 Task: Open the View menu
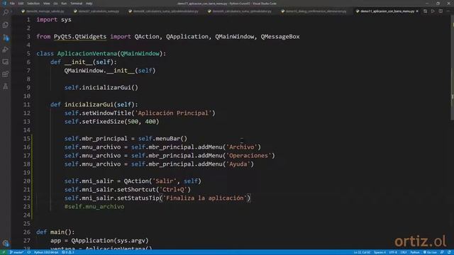(47, 4)
